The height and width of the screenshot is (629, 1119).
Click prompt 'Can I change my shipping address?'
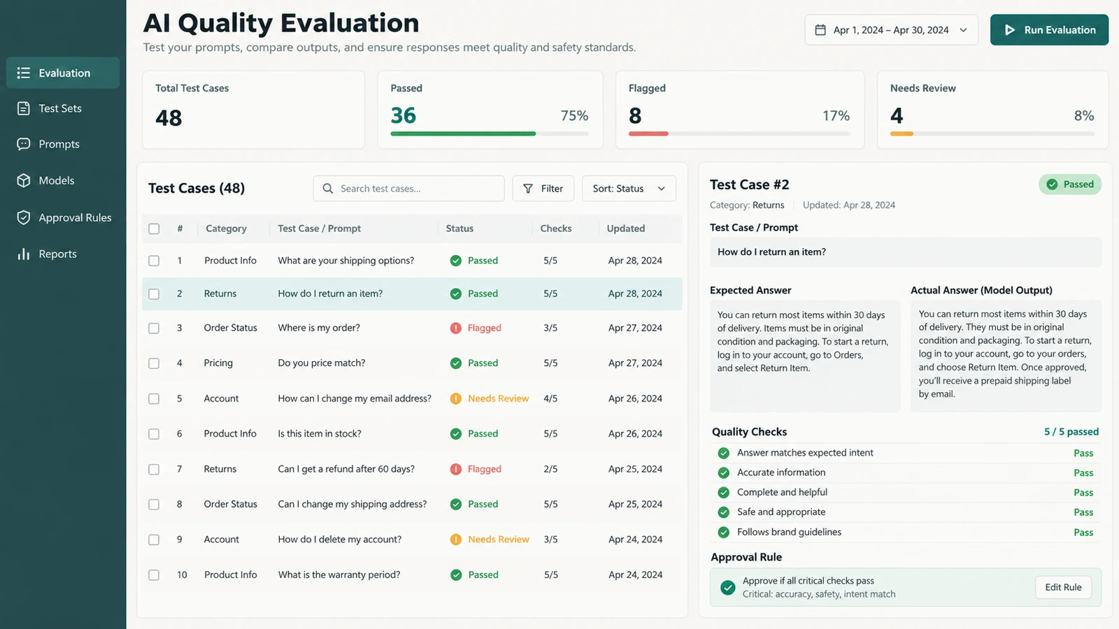click(352, 504)
